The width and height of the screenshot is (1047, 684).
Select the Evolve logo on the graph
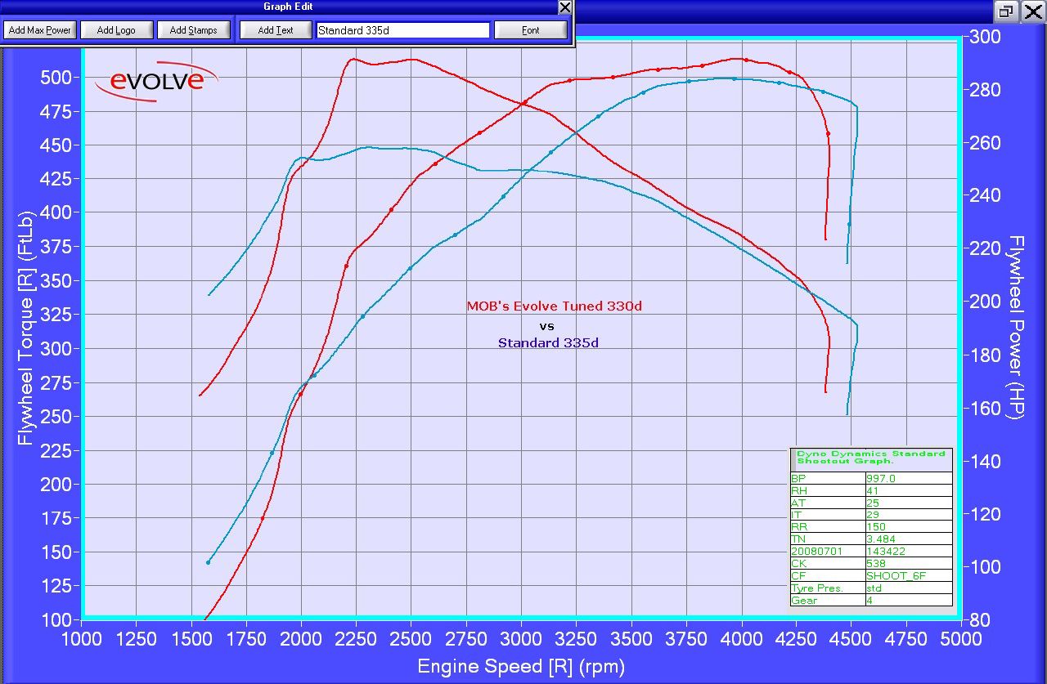click(155, 81)
